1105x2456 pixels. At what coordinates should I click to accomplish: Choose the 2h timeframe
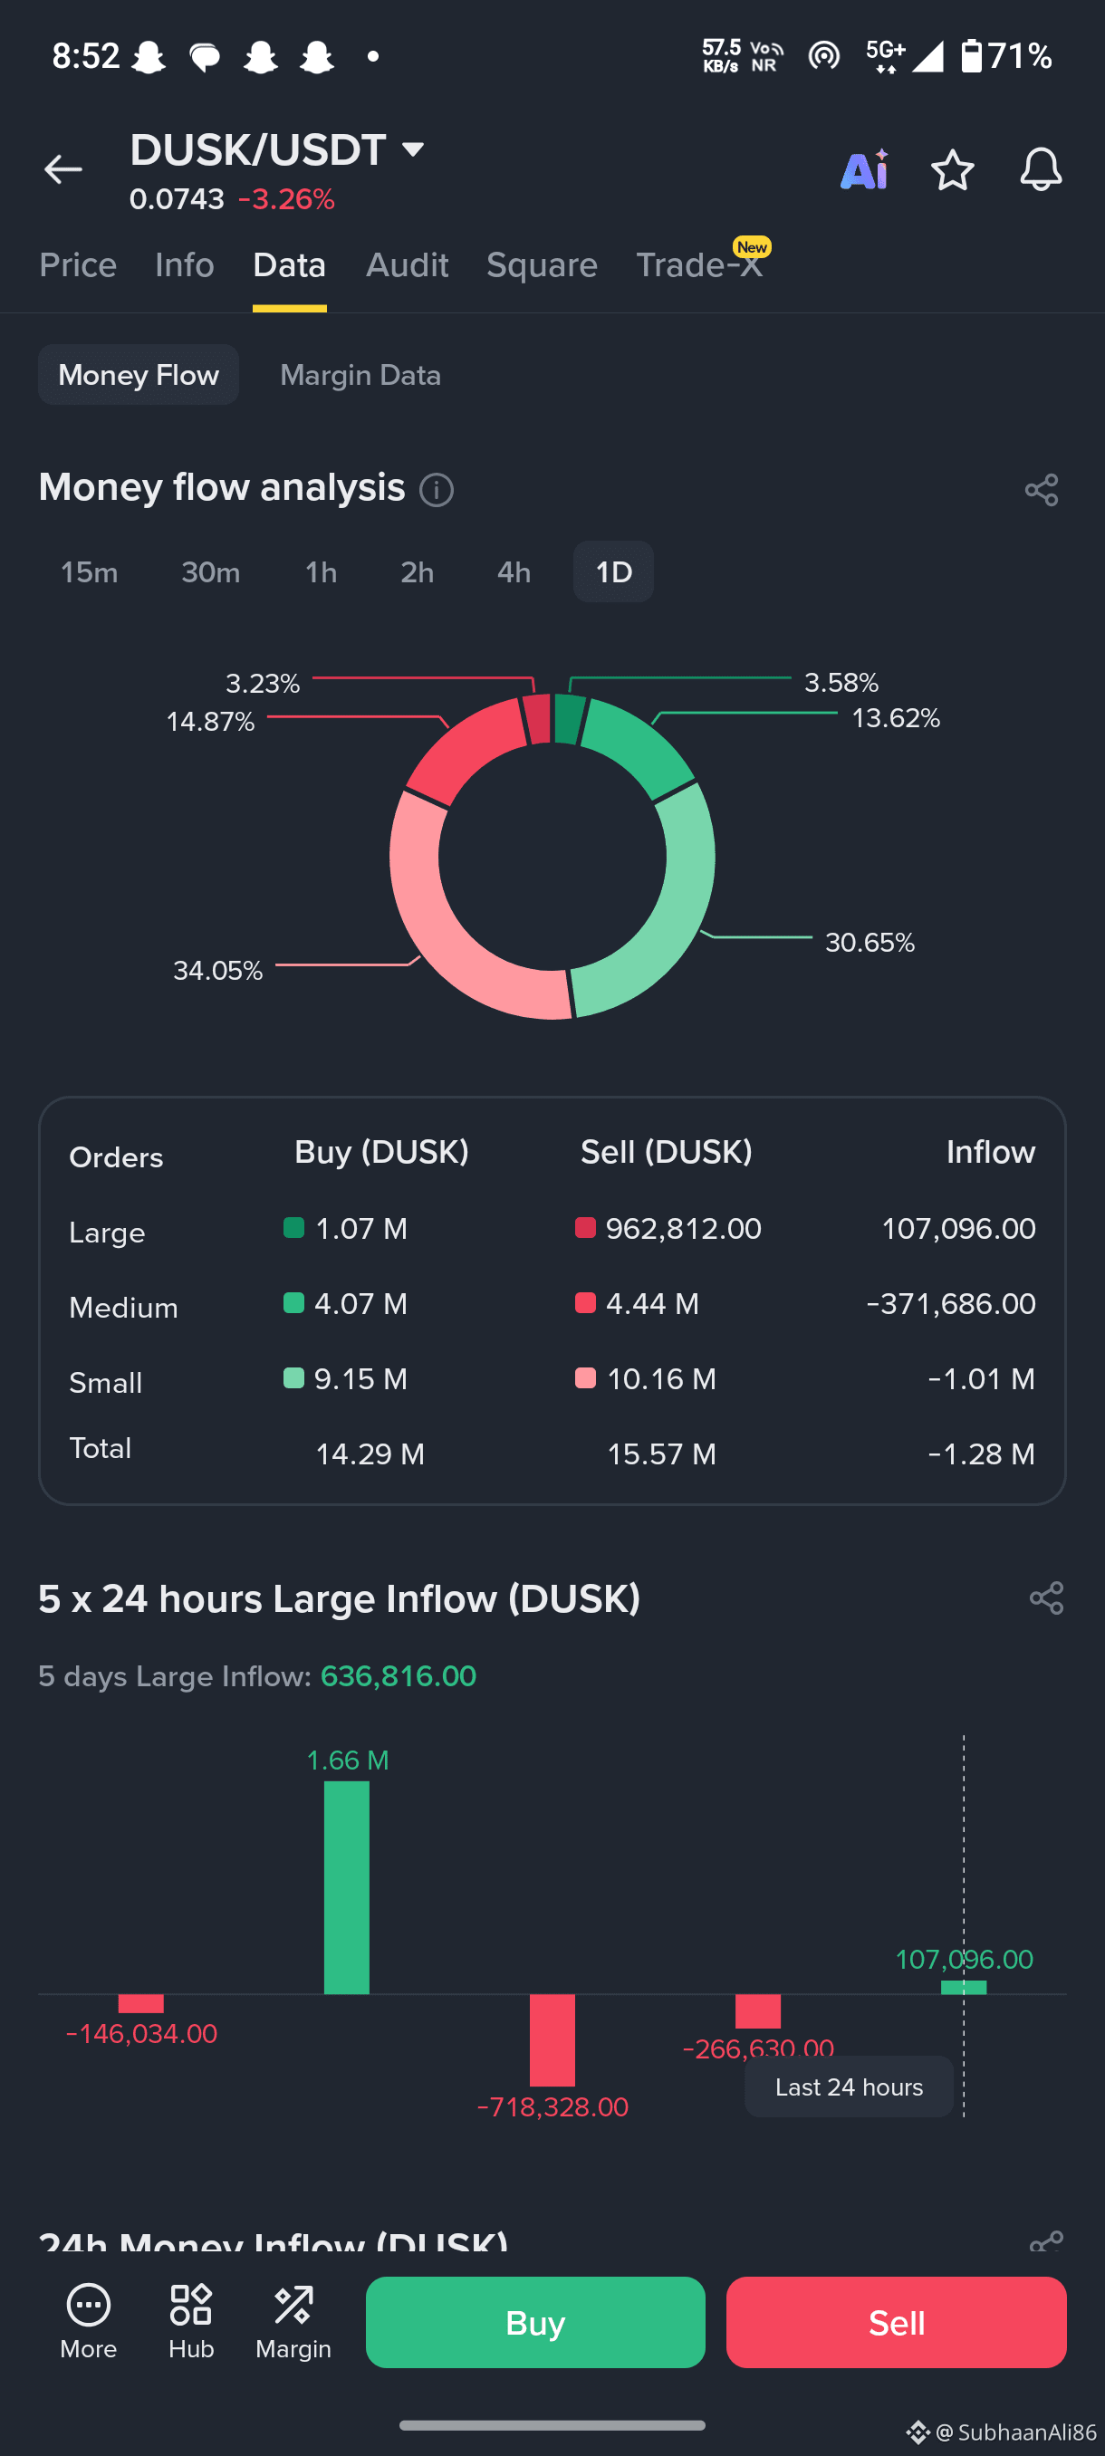(x=418, y=572)
